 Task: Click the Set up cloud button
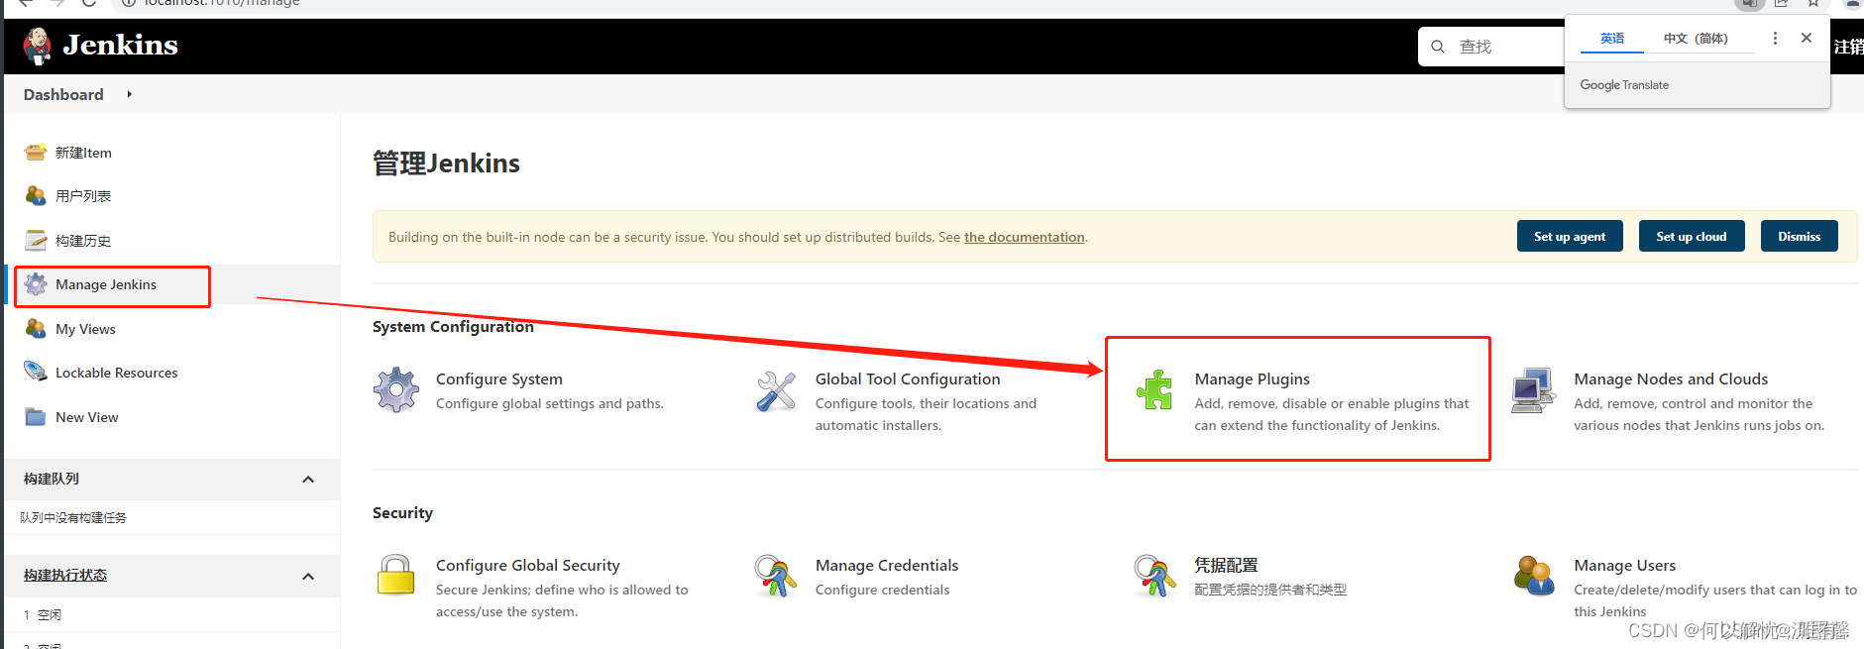[x=1692, y=236]
